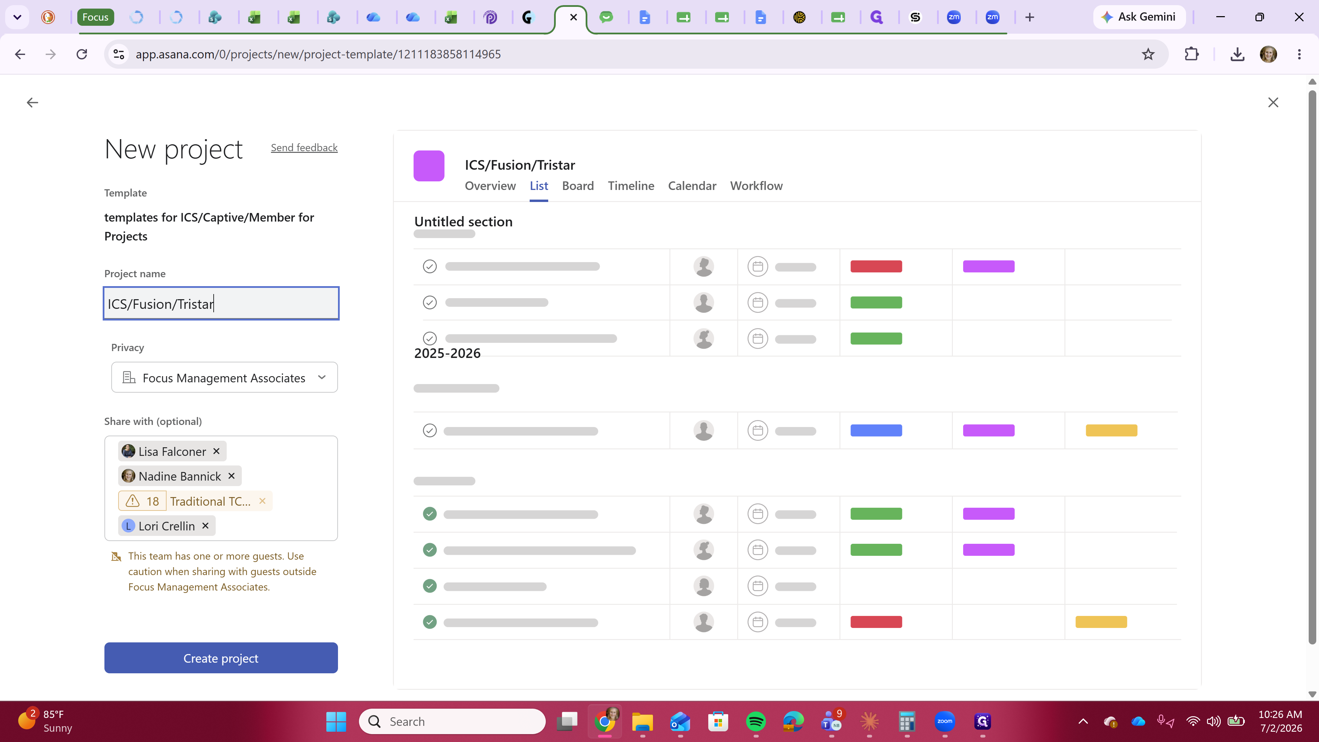Close the active Asana browser tab
This screenshot has height=742, width=1319.
click(574, 18)
